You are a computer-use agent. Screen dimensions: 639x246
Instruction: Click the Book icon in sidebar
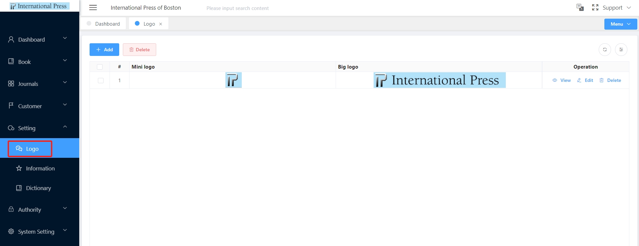tap(11, 61)
